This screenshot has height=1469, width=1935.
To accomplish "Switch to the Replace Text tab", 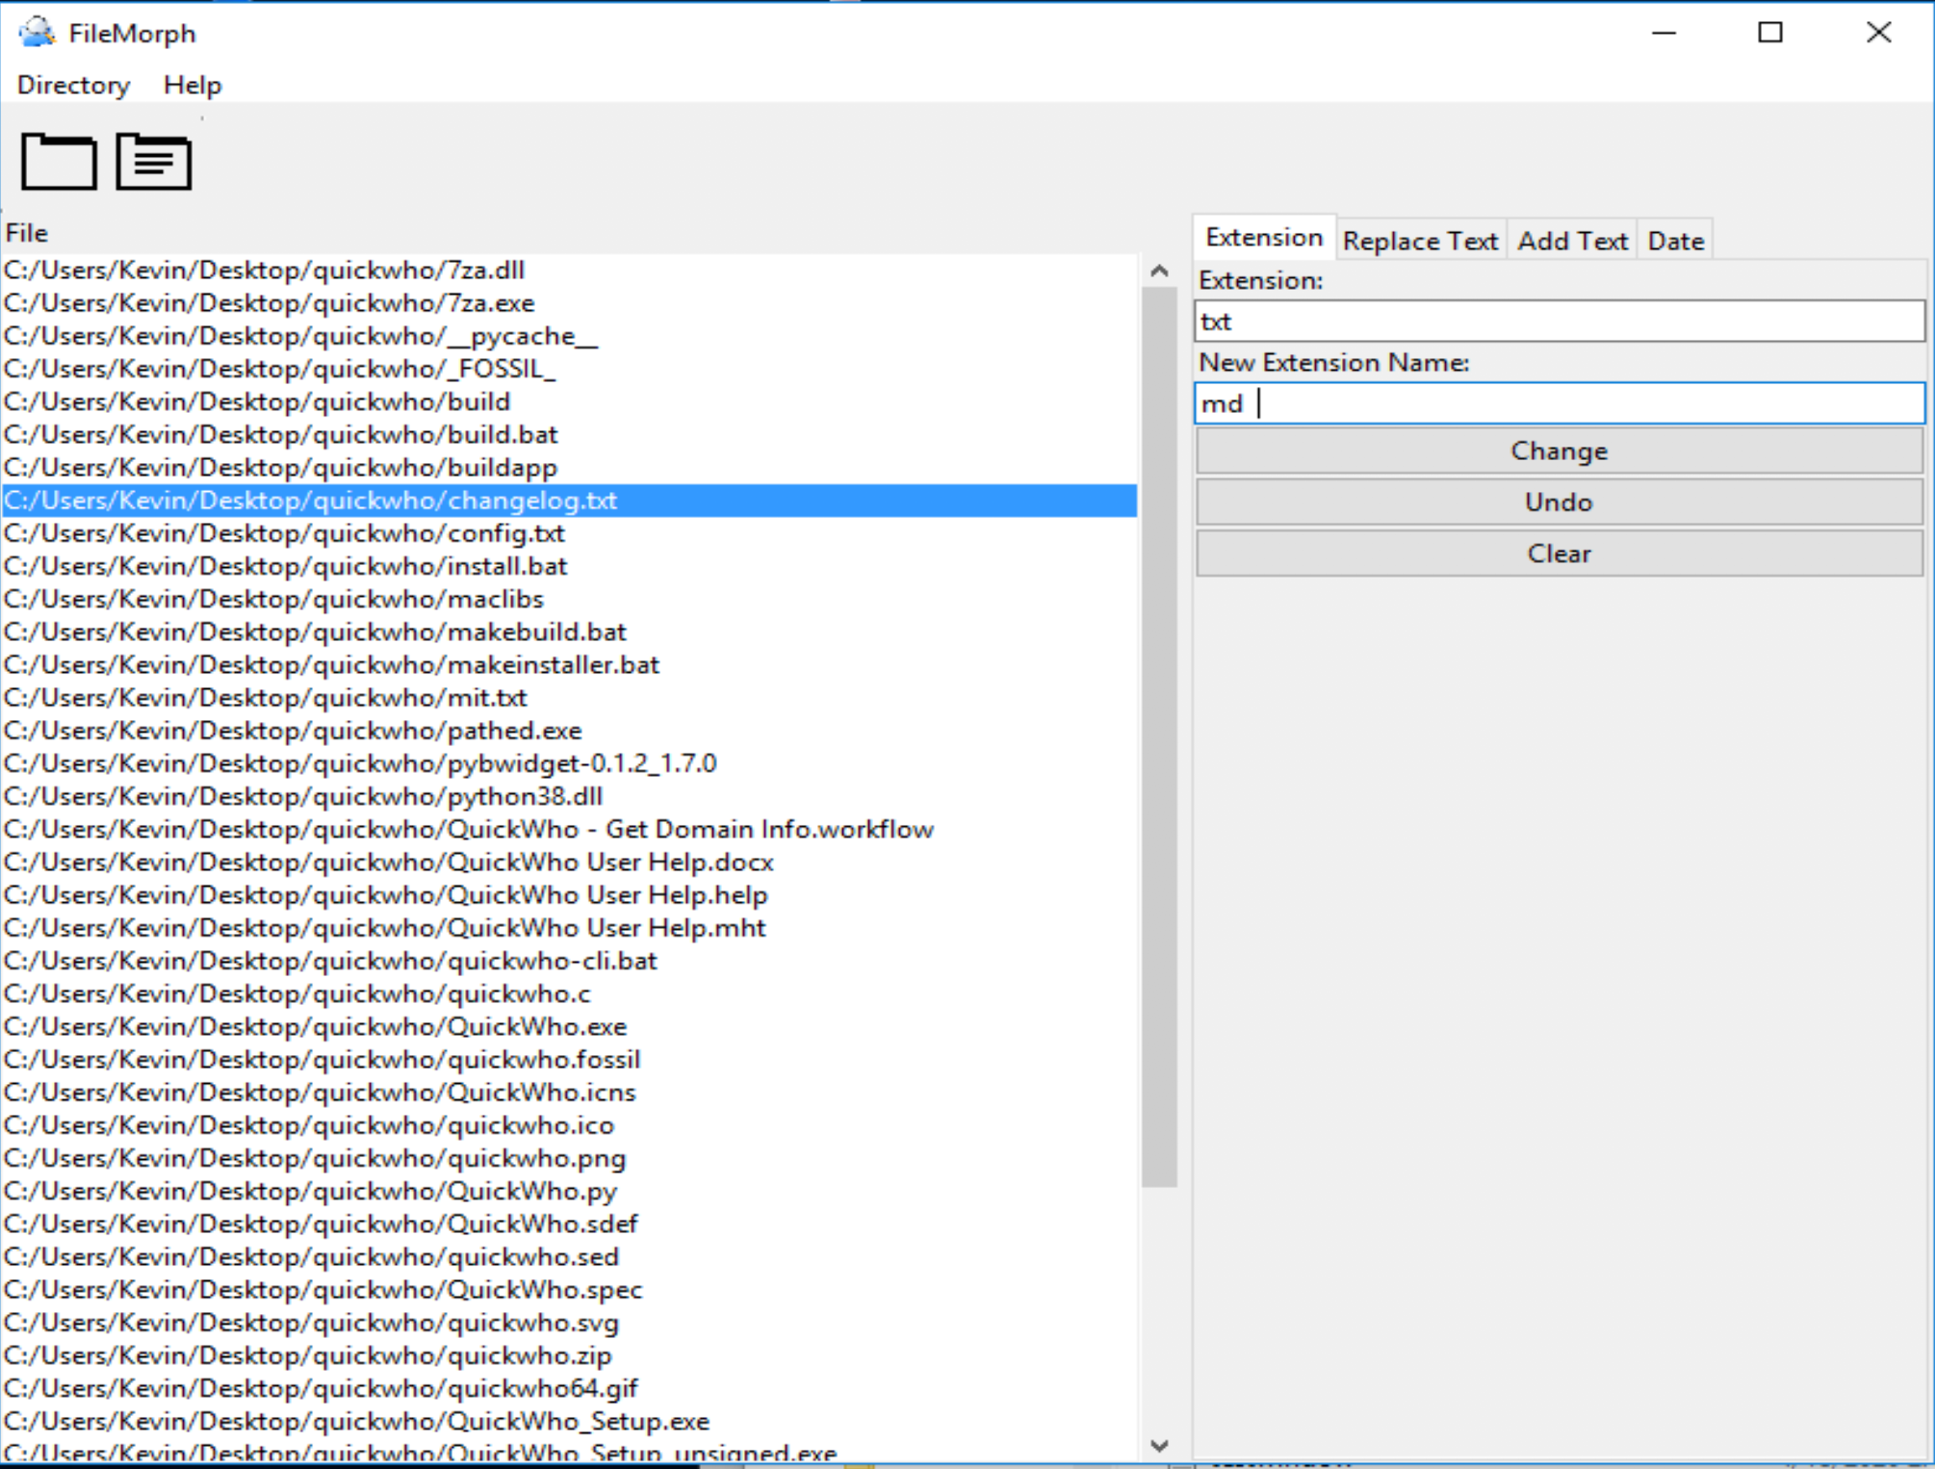I will [x=1420, y=241].
